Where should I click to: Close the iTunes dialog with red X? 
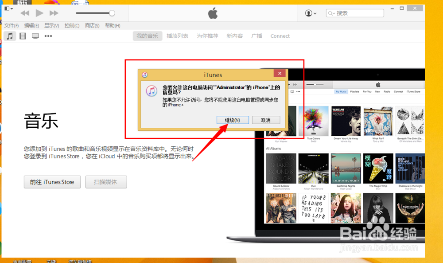click(x=280, y=74)
